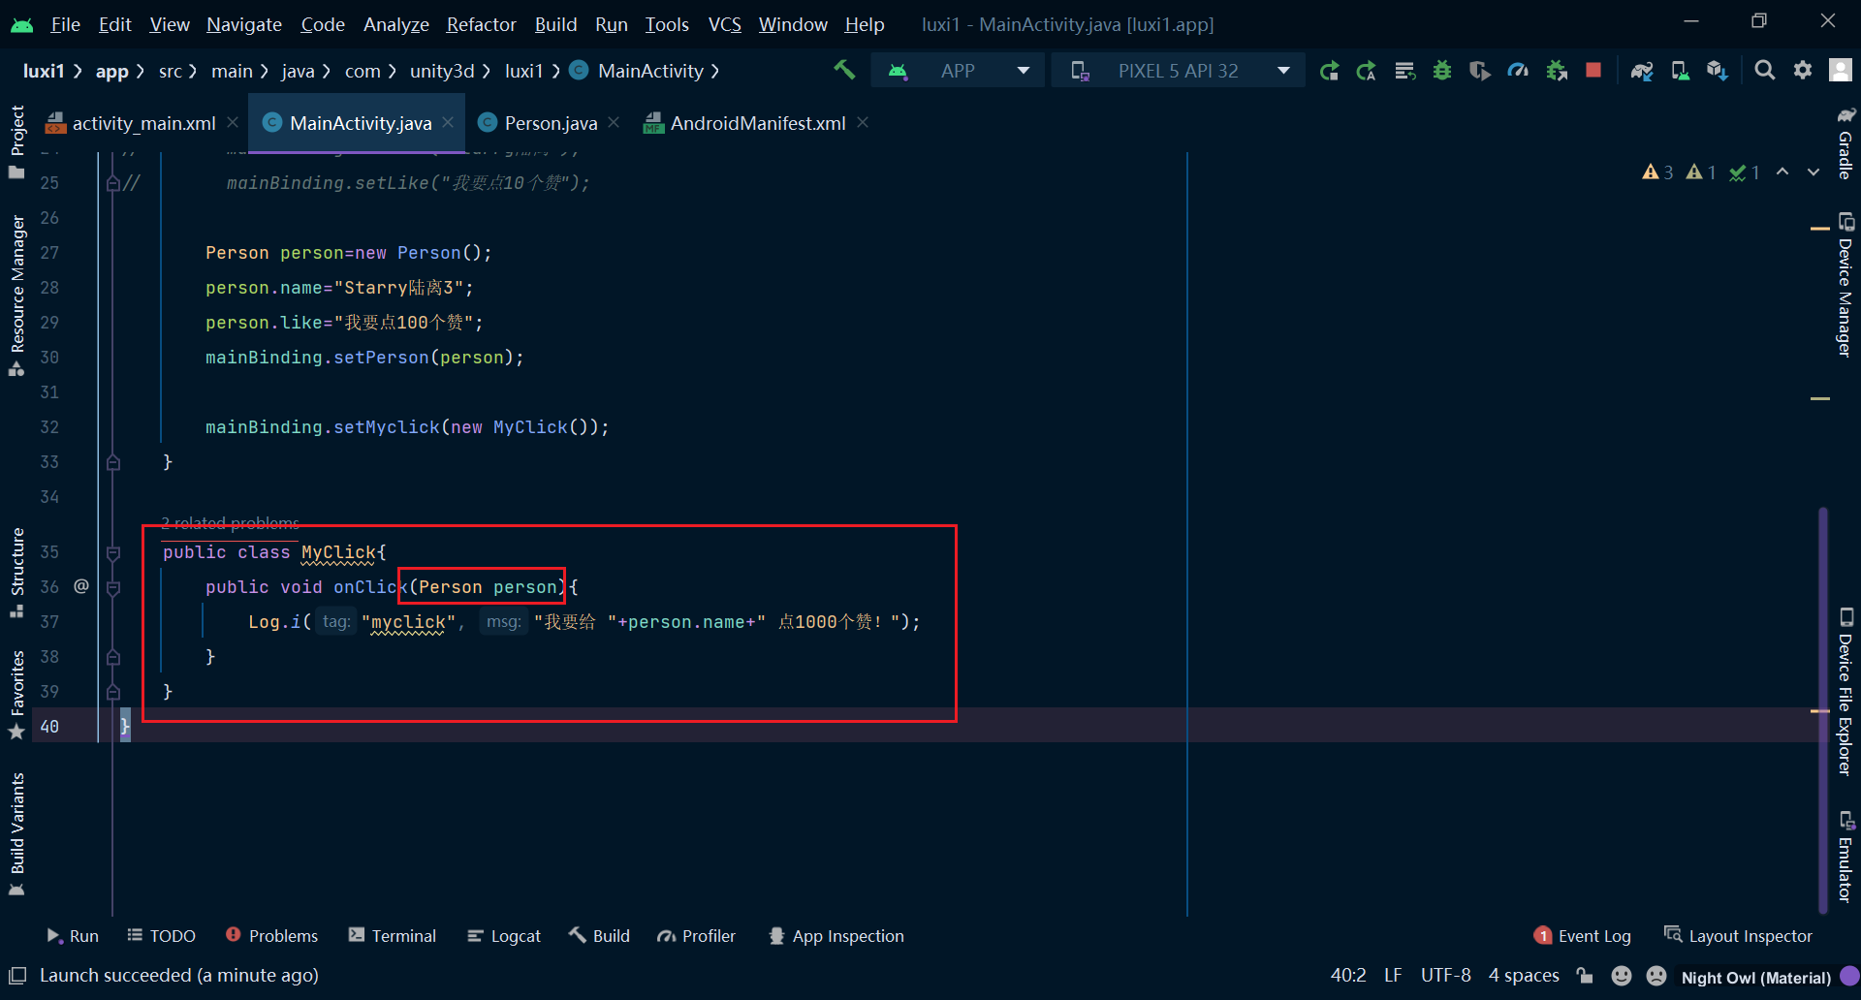Screen dimensions: 1861x1000
Task: Open the Logcat tool window
Action: (x=504, y=936)
